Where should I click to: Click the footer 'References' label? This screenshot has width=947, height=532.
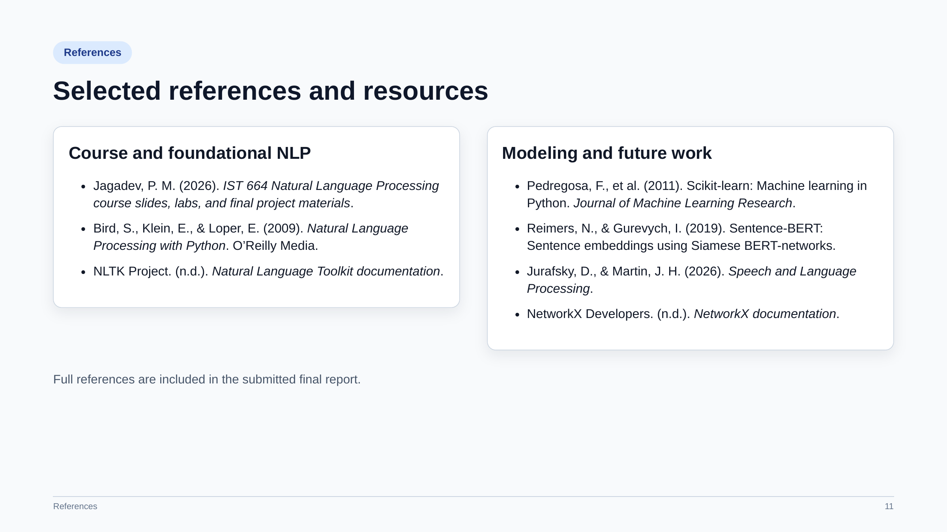click(75, 506)
